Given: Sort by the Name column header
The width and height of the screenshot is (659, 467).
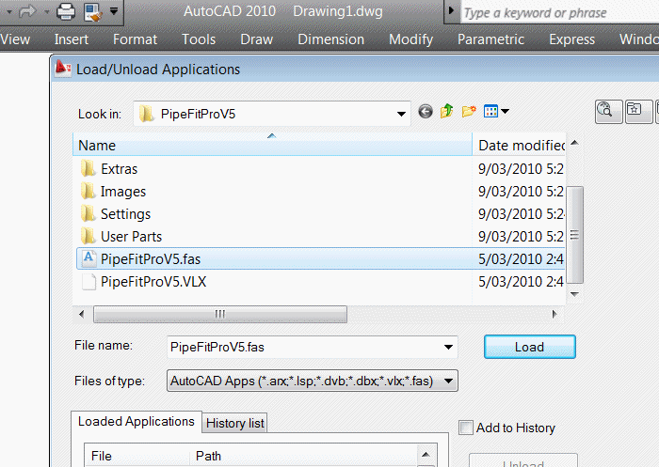Looking at the screenshot, I should 272,146.
